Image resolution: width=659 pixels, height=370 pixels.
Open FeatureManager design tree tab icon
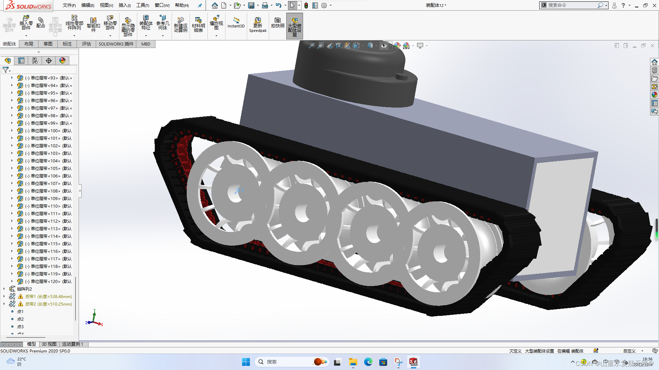(x=8, y=61)
